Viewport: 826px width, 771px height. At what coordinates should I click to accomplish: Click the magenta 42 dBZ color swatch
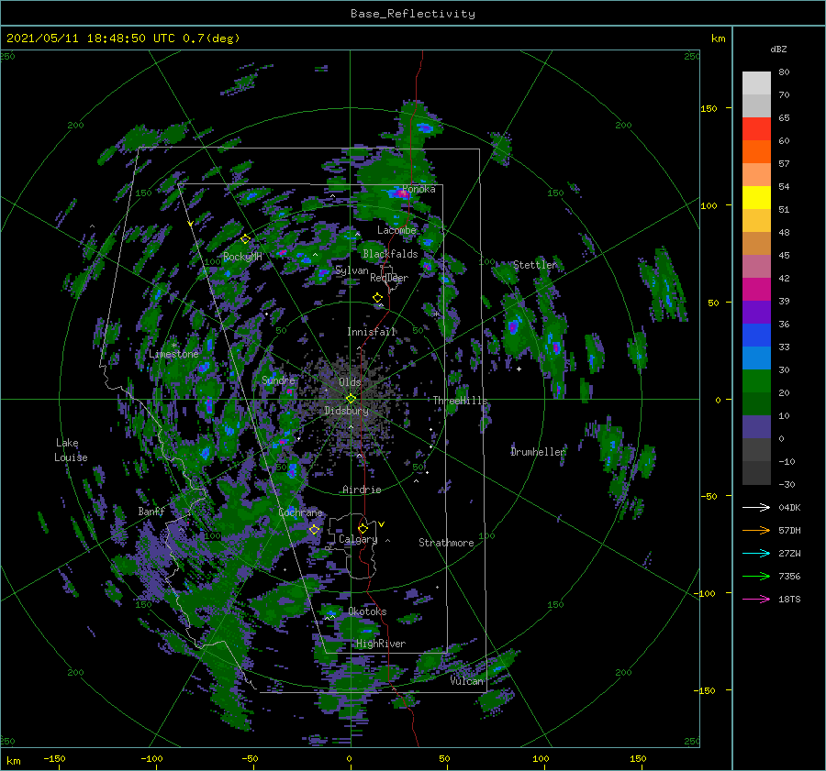756,289
